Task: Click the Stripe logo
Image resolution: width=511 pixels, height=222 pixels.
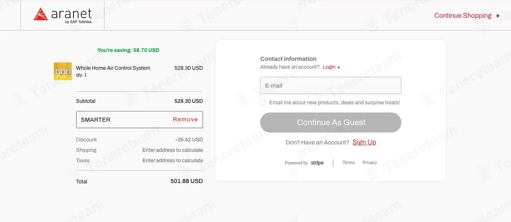Action: pos(317,163)
